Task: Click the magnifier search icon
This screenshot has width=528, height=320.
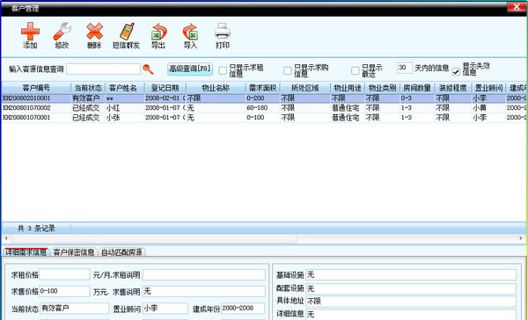Action: pos(148,69)
